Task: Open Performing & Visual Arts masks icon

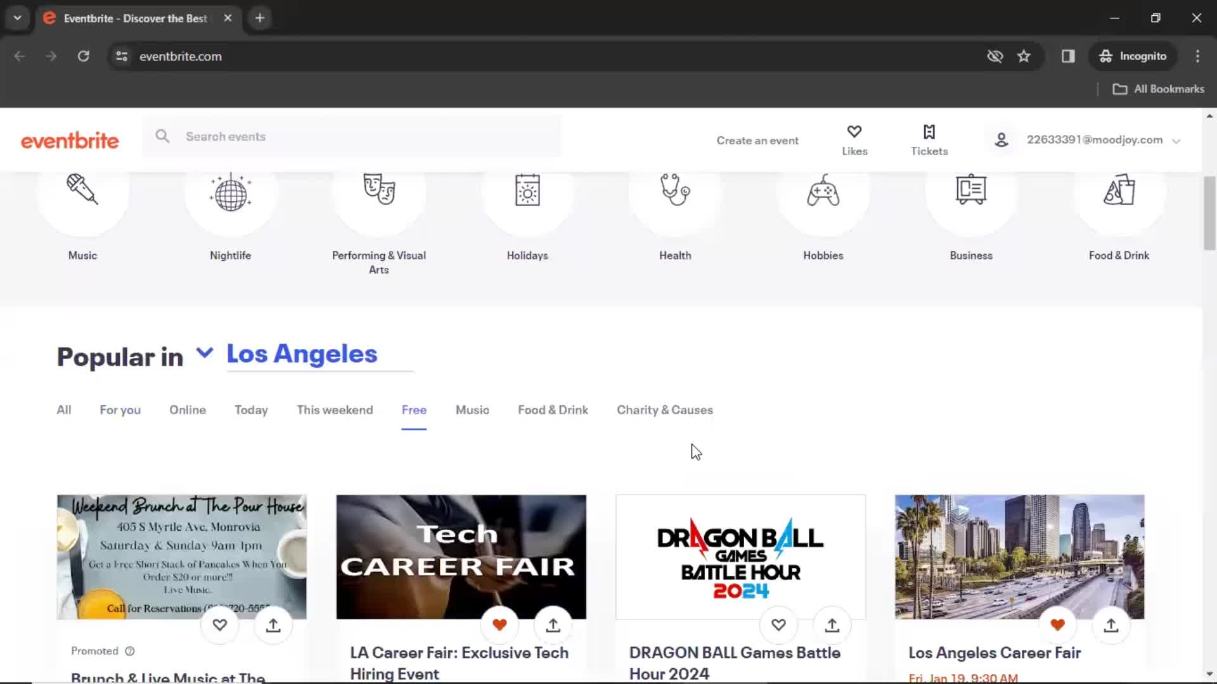Action: coord(379,189)
